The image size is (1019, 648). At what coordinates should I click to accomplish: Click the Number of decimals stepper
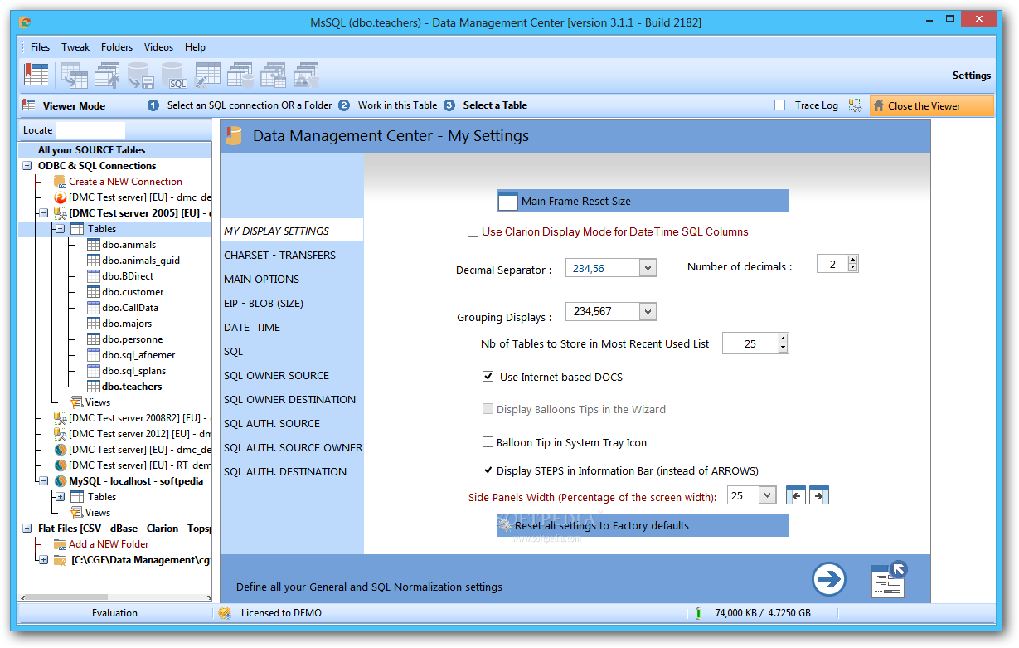tap(853, 264)
